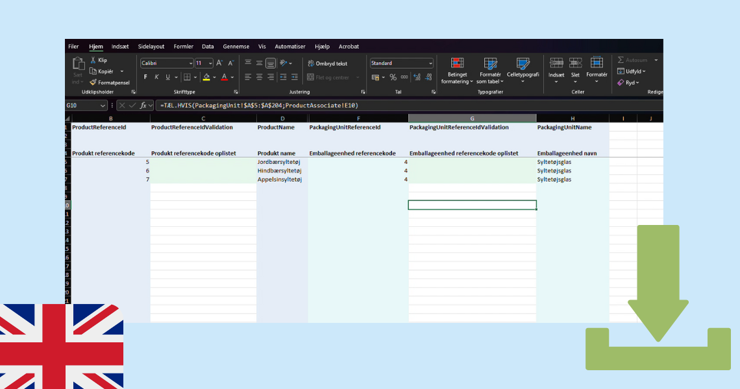Click the Indsæt cells icon
The image size is (740, 389).
click(x=556, y=63)
